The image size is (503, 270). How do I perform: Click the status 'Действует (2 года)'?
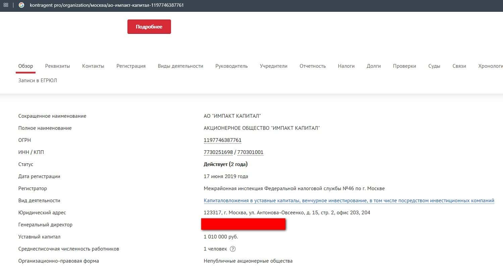[226, 164]
